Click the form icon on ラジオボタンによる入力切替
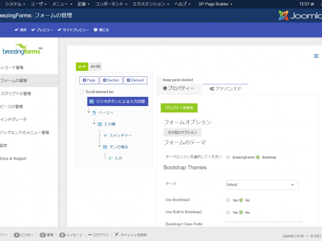The height and width of the screenshot is (241, 322). click(x=92, y=101)
